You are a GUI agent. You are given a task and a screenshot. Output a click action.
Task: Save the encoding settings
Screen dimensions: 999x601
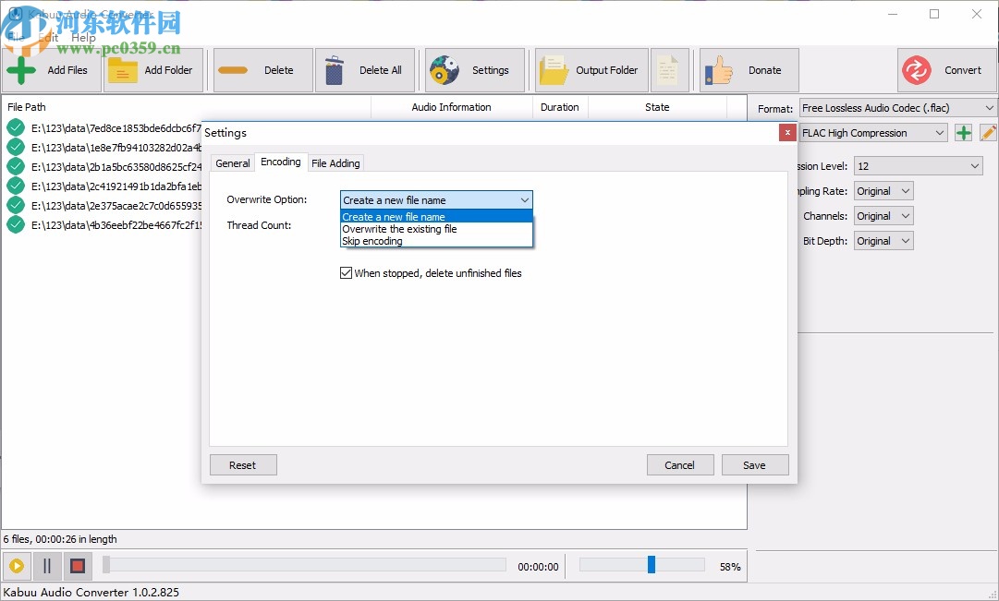[x=755, y=464]
